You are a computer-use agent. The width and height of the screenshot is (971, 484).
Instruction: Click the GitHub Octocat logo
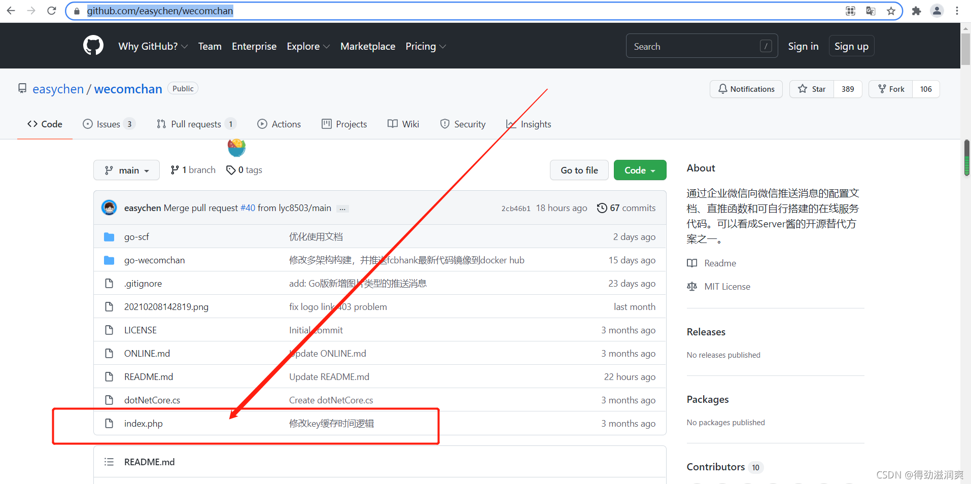pos(93,46)
